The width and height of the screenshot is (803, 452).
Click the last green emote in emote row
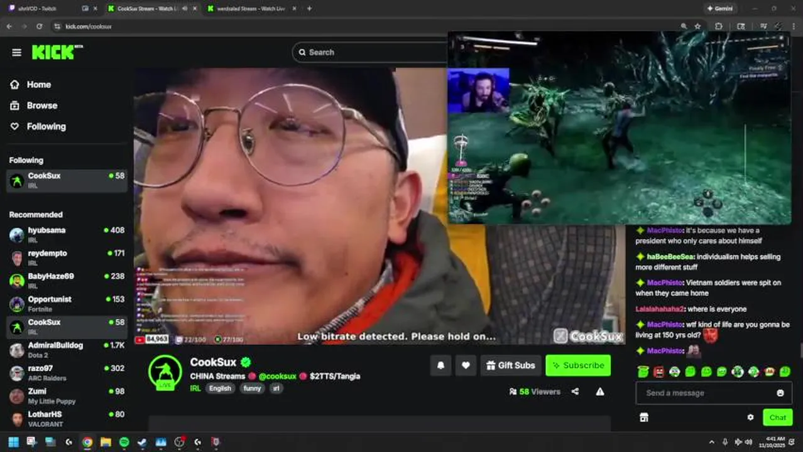coord(785,372)
